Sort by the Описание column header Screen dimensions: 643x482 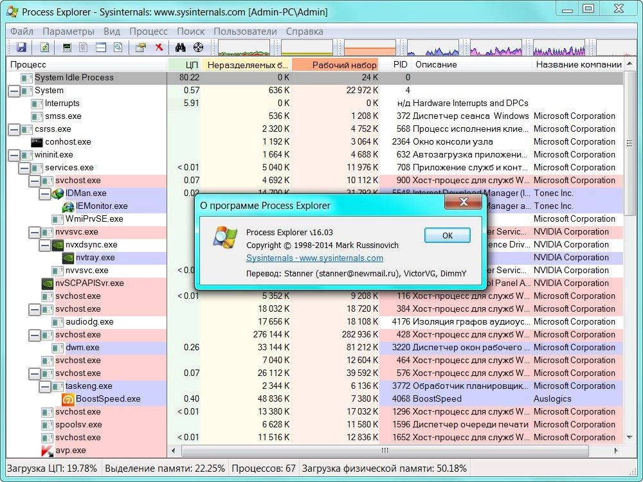pos(471,65)
